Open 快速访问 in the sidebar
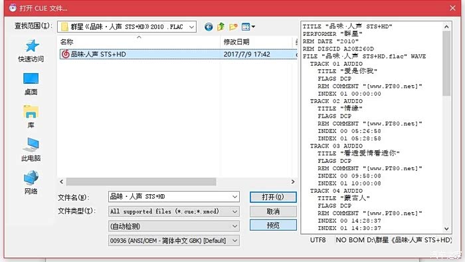Image resolution: width=465 pixels, height=262 pixels. (31, 51)
